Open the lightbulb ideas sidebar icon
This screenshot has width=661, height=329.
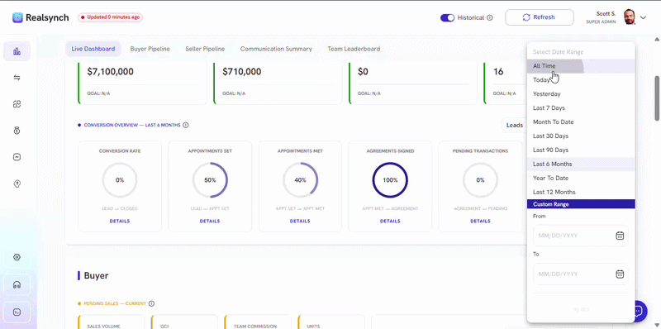tap(17, 184)
